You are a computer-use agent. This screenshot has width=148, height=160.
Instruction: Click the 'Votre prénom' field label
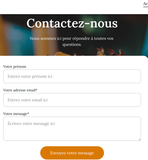[15, 67]
